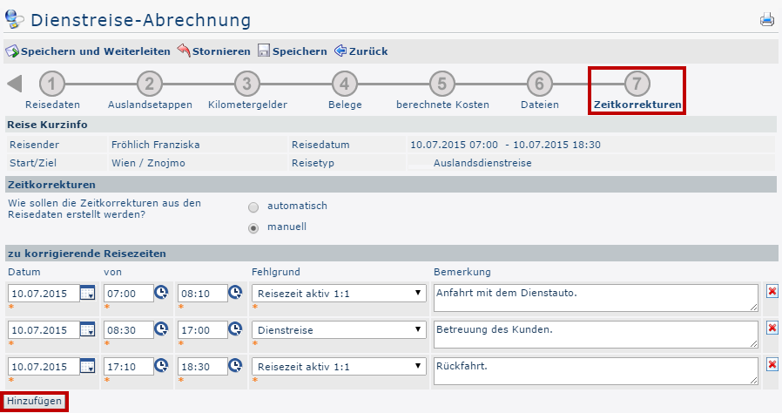
Task: Select the 'automatisch' radio option
Action: pos(253,207)
